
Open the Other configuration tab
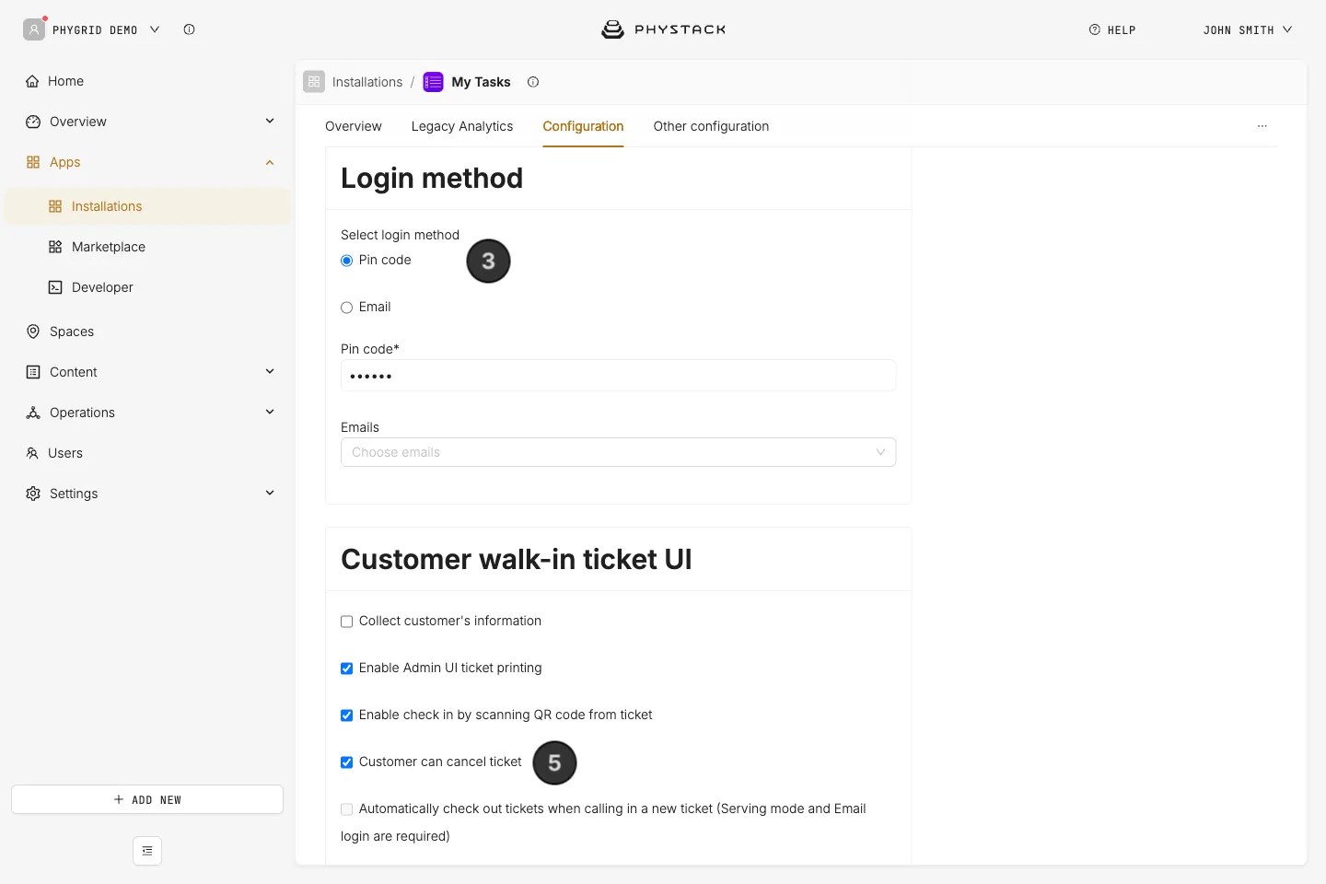711,126
